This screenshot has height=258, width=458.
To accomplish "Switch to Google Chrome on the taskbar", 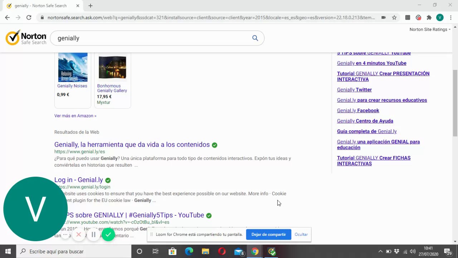I will [x=255, y=251].
